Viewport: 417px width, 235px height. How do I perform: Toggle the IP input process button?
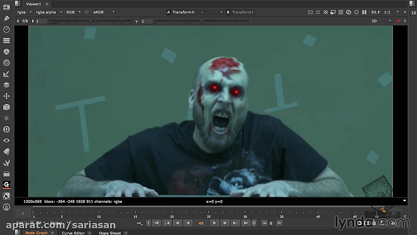87,12
